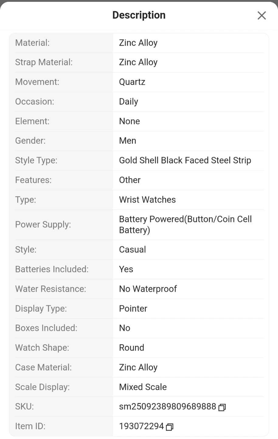This screenshot has height=439, width=278.
Task: Click the Water Resistance label
Action: tap(50, 289)
